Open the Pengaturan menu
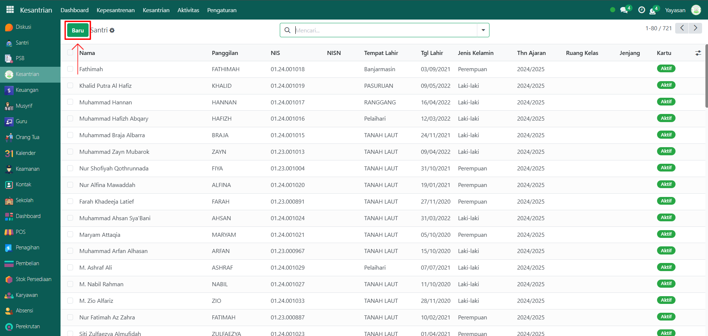The width and height of the screenshot is (708, 336). (x=221, y=10)
